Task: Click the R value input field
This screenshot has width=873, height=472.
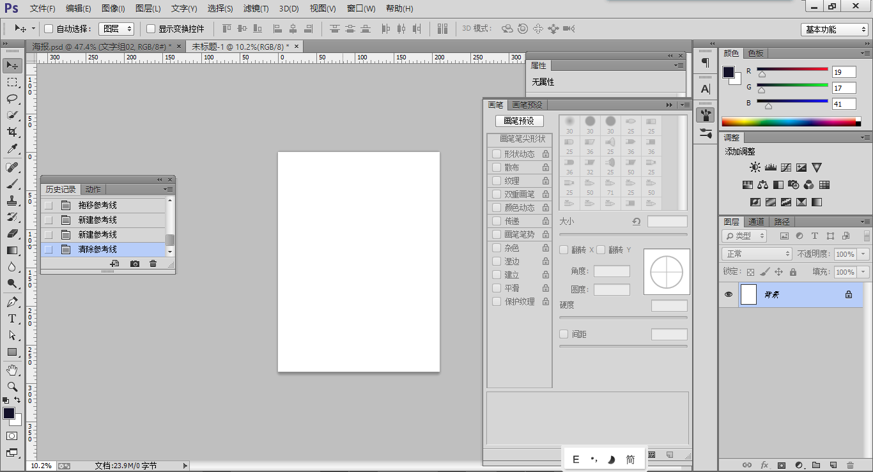Action: coord(844,72)
